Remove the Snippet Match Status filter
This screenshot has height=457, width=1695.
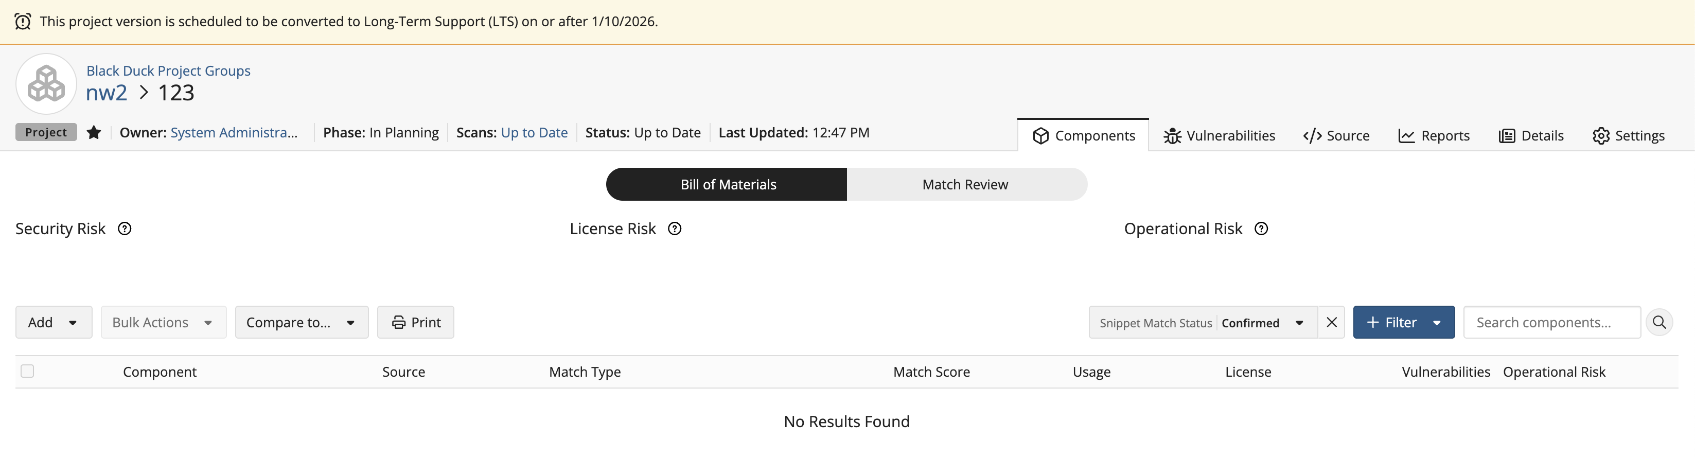tap(1331, 322)
